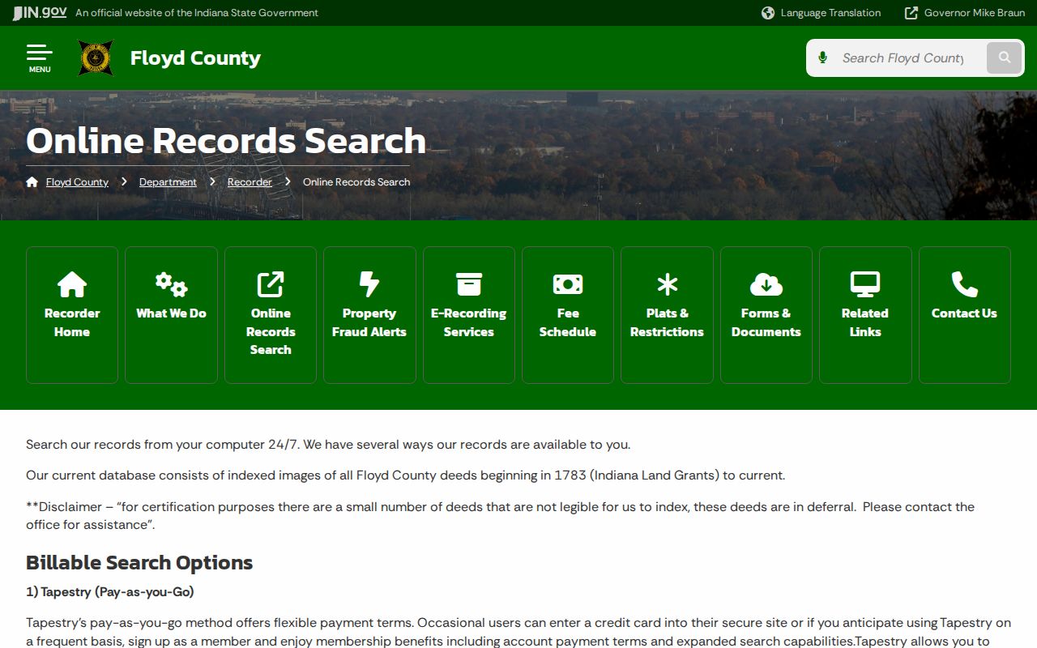
Task: Click the IN.gov logo
Action: point(40,12)
